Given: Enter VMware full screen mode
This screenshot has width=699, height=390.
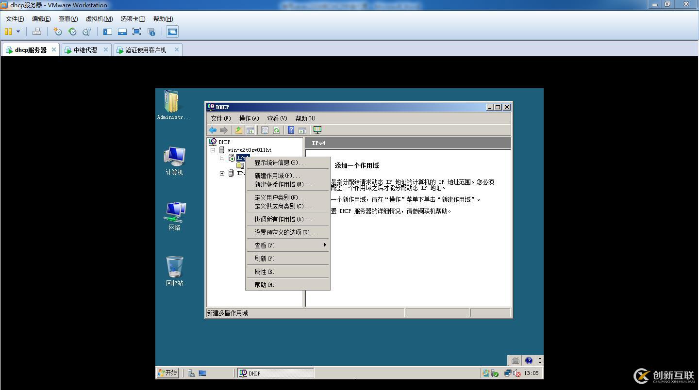Looking at the screenshot, I should pyautogui.click(x=137, y=32).
